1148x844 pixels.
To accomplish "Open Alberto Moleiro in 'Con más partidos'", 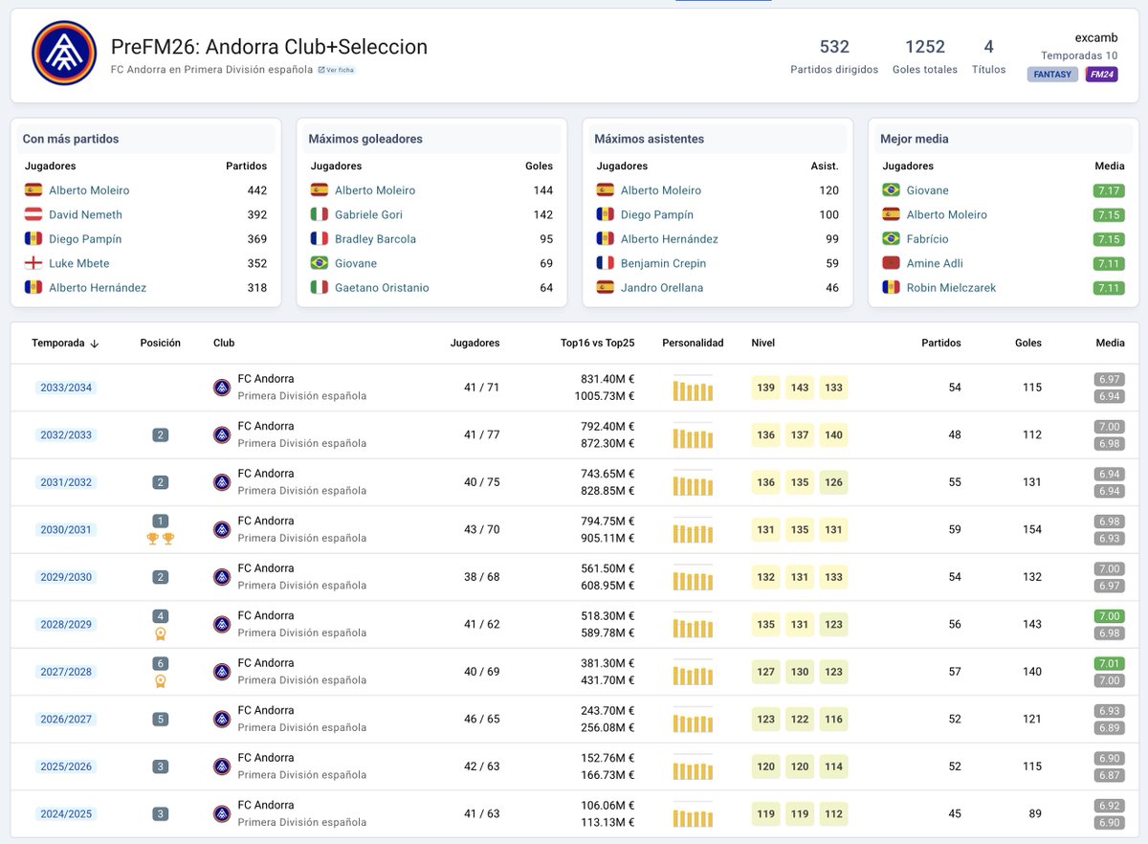I will pyautogui.click(x=89, y=190).
